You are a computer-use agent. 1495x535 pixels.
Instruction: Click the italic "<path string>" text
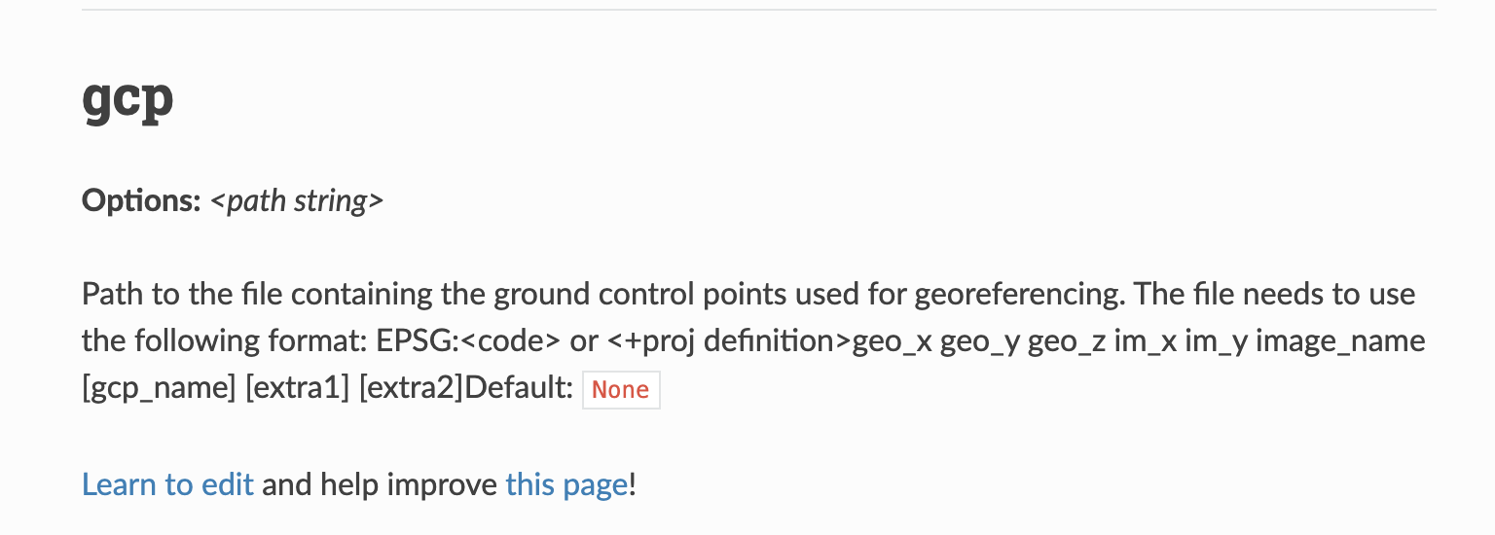pyautogui.click(x=297, y=201)
